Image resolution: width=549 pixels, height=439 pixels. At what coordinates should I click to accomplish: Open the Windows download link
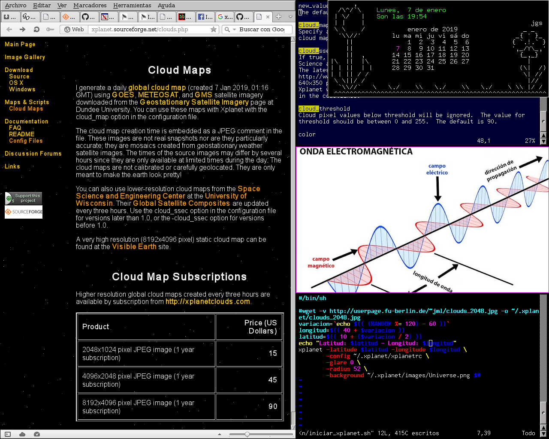22,89
